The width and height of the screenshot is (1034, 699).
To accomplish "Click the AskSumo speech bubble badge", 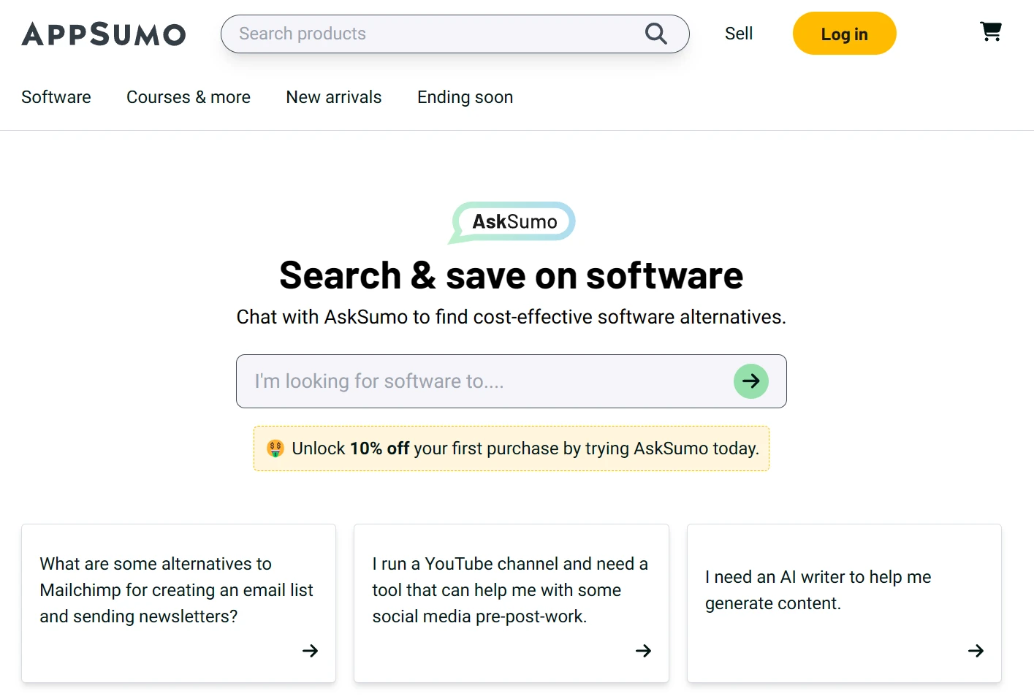I will coord(513,221).
